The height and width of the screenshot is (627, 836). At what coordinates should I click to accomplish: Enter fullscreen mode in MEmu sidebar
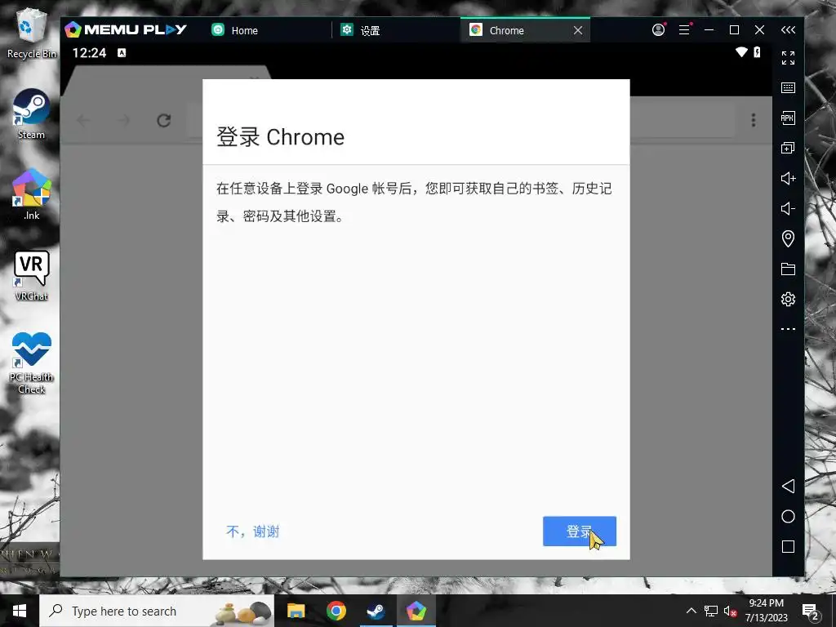pyautogui.click(x=788, y=58)
